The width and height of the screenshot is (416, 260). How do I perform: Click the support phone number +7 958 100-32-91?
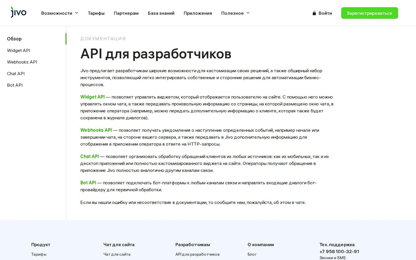(x=339, y=251)
